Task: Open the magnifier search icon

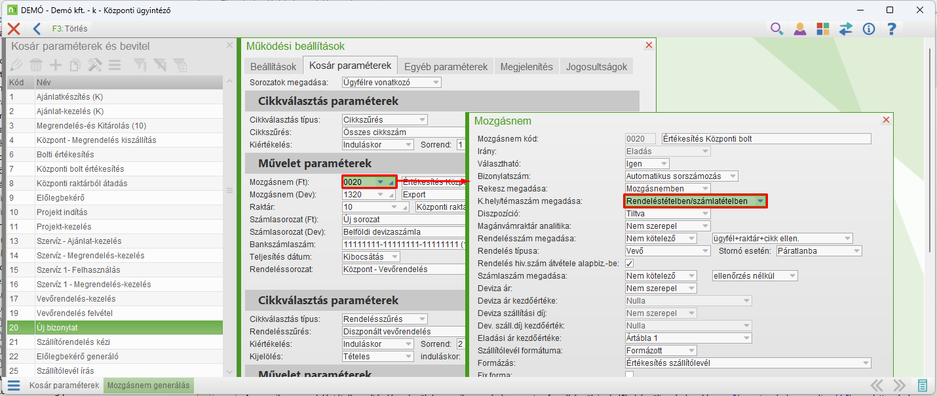Action: point(776,29)
